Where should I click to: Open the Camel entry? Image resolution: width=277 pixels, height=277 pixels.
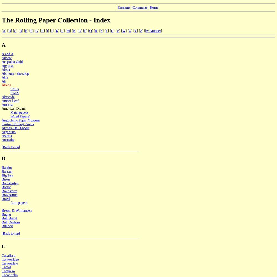click(x=6, y=267)
